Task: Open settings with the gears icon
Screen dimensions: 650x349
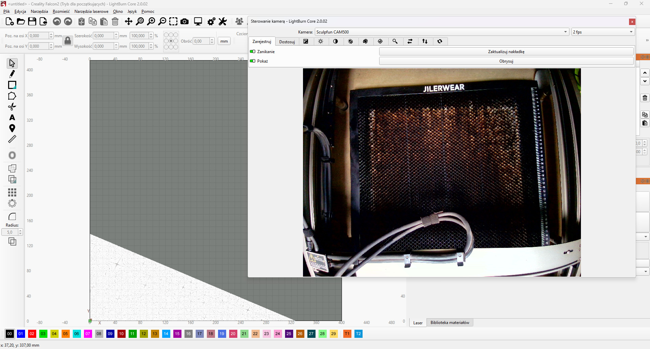Action: [211, 22]
